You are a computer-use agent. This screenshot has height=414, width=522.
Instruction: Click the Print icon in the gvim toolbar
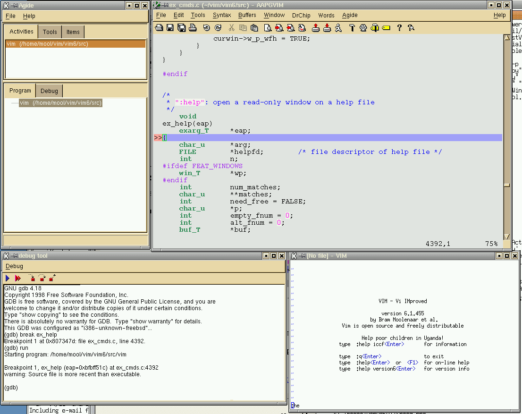pos(193,28)
